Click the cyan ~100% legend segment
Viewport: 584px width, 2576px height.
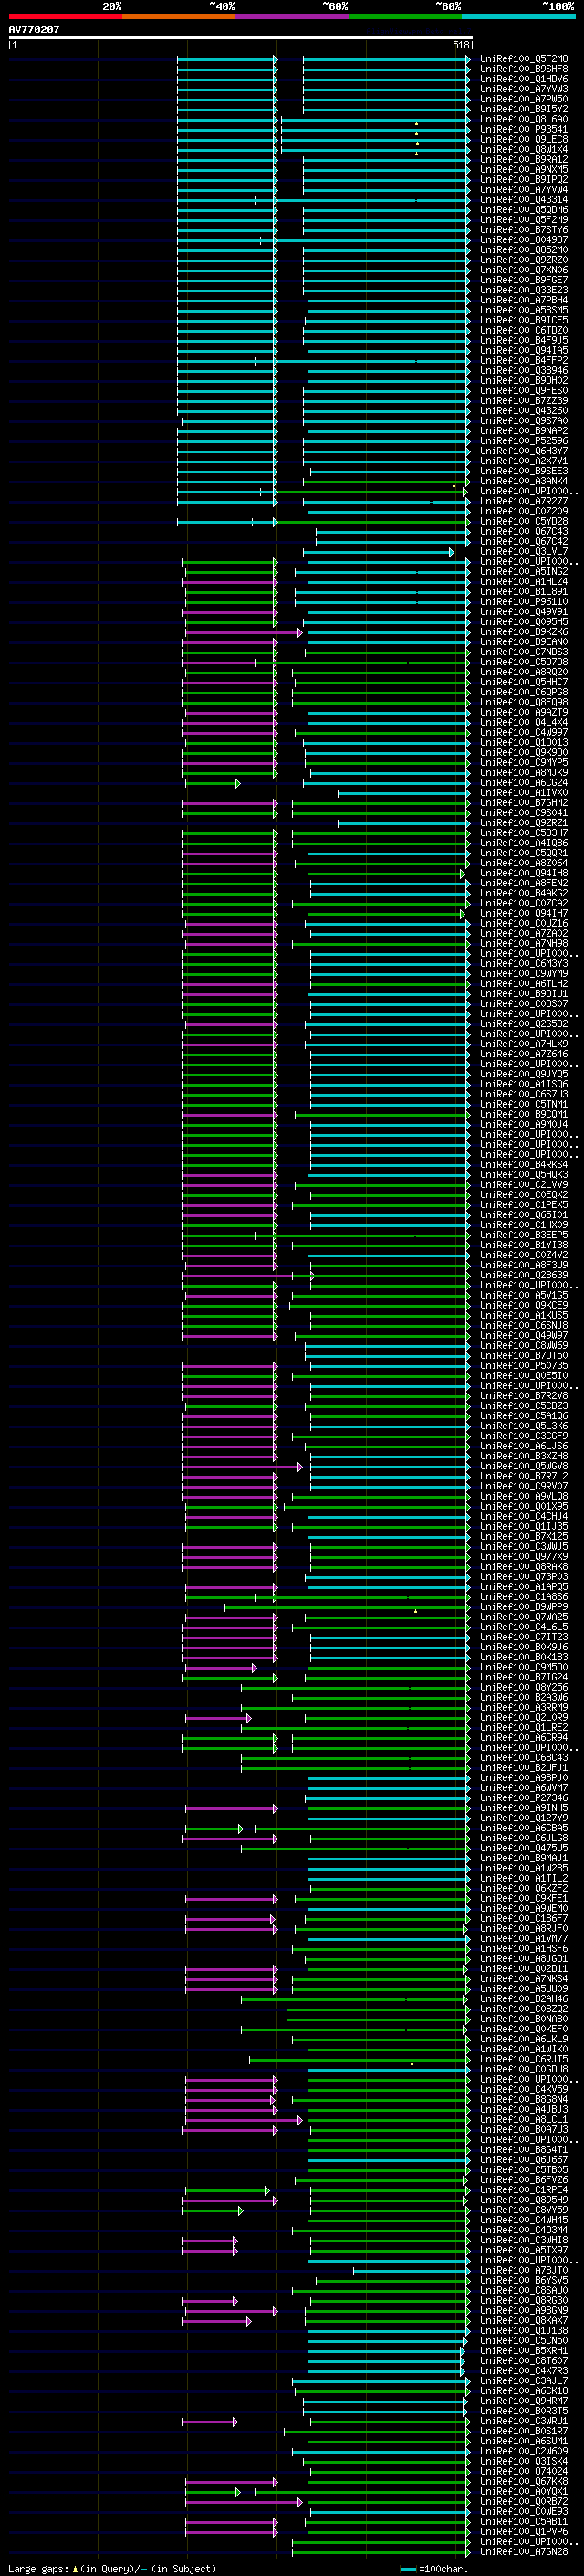(x=519, y=16)
